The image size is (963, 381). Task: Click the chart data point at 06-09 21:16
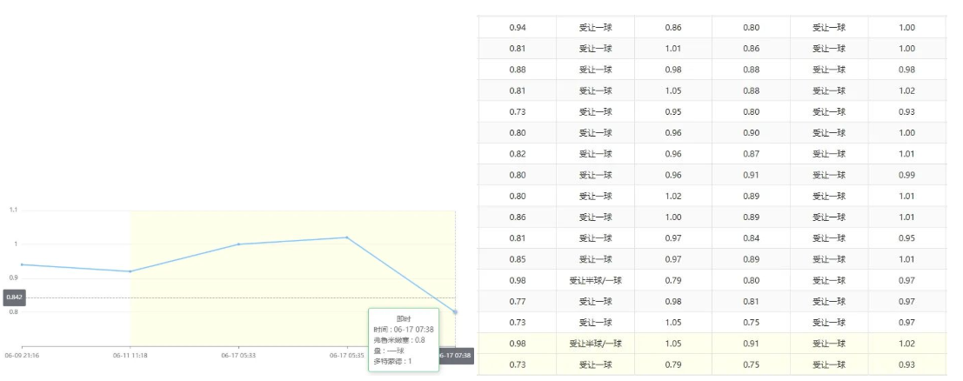pyautogui.click(x=22, y=264)
